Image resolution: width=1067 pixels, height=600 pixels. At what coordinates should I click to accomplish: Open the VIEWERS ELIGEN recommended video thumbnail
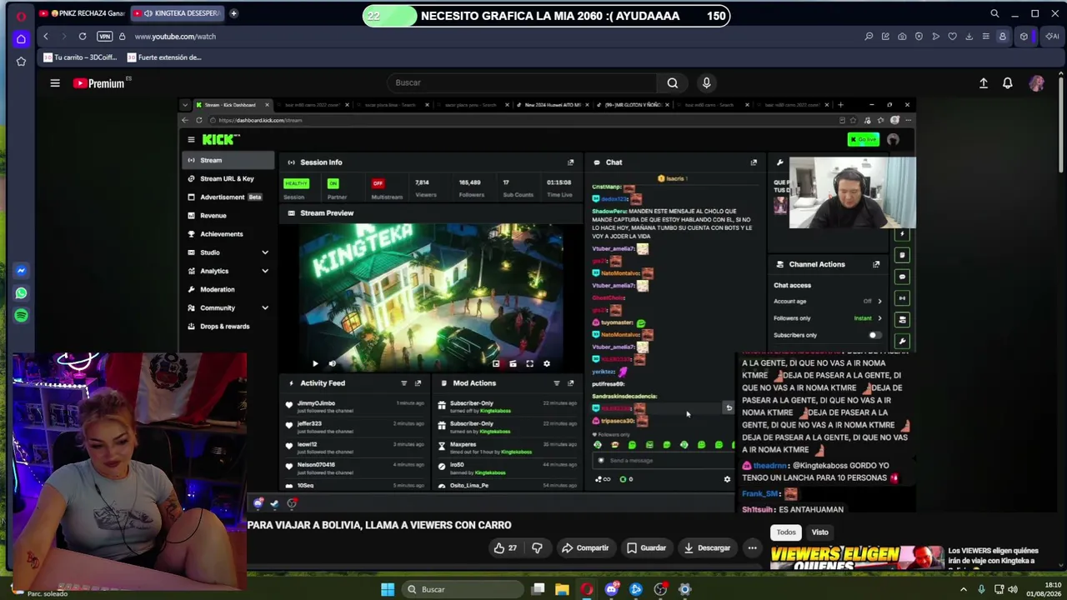pyautogui.click(x=857, y=558)
